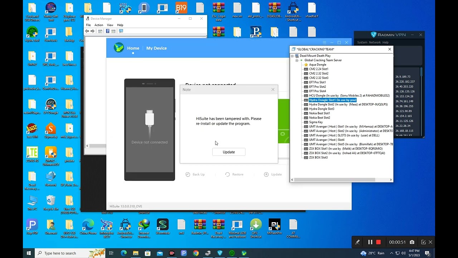Click Hydra Tool desktop icon

click(32, 34)
